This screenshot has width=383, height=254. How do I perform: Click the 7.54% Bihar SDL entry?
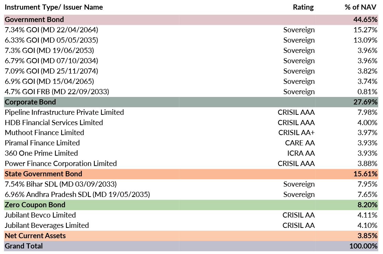click(x=60, y=184)
